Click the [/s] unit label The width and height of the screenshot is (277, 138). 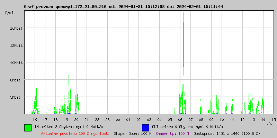tap(9, 13)
